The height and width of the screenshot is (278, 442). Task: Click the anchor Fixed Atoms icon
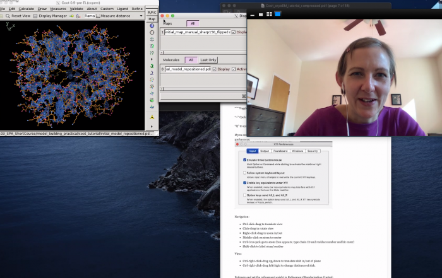[x=152, y=39]
